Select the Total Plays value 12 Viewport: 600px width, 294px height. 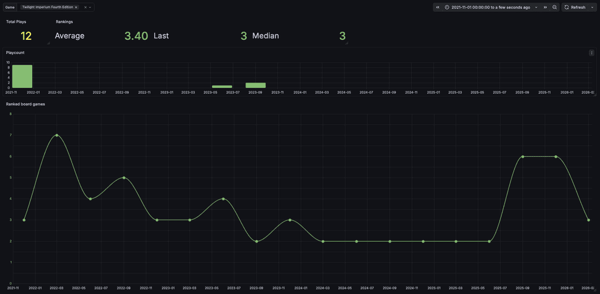(26, 36)
